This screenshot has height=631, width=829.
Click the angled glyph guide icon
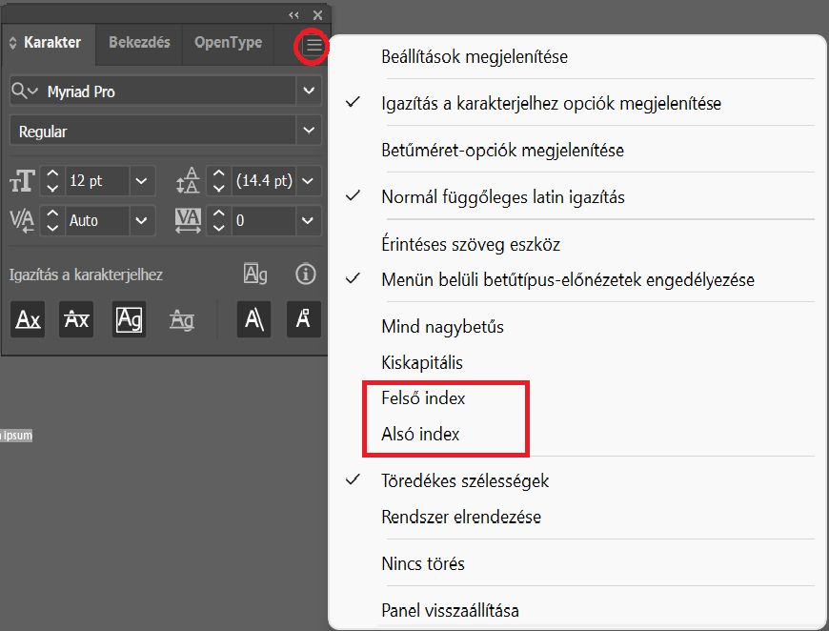[x=253, y=319]
